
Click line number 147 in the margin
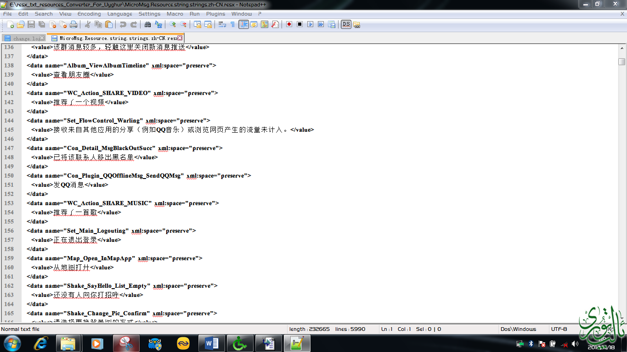(9, 148)
